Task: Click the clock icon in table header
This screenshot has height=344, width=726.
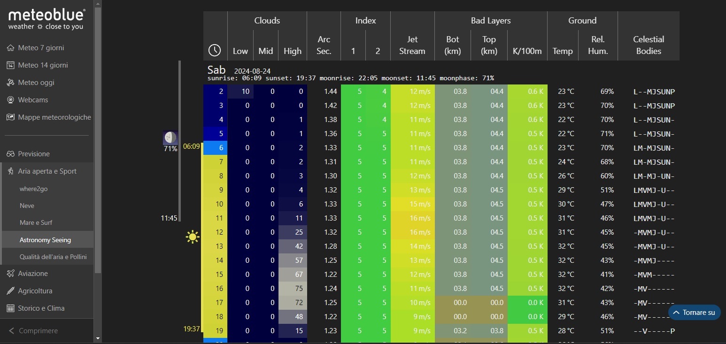Action: [x=215, y=50]
